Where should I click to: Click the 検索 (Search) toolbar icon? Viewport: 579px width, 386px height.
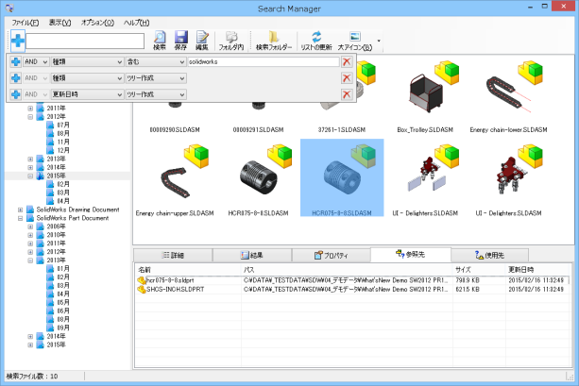(x=160, y=41)
